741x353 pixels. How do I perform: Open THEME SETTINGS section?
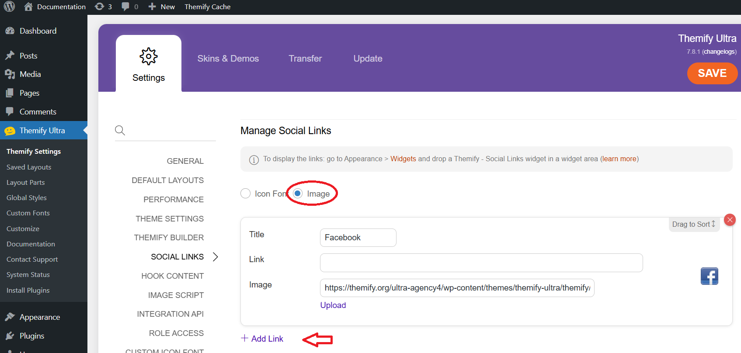[170, 219]
